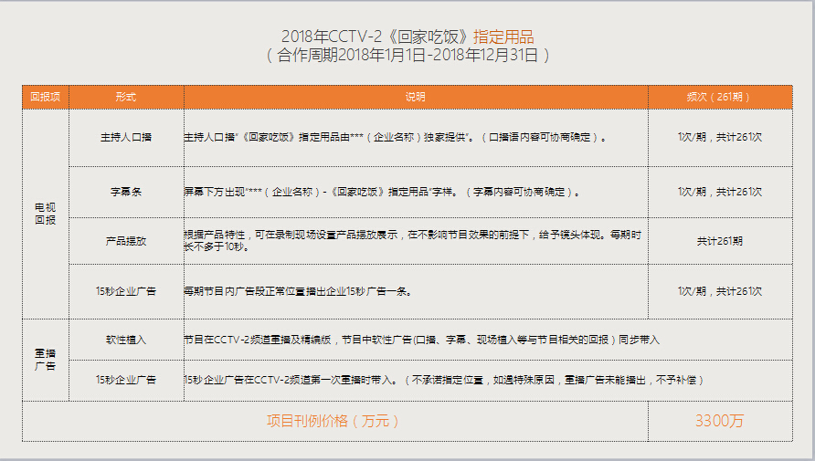Click the title '2018年CCTV-2《回家吃饭》指定用品'

click(407, 37)
